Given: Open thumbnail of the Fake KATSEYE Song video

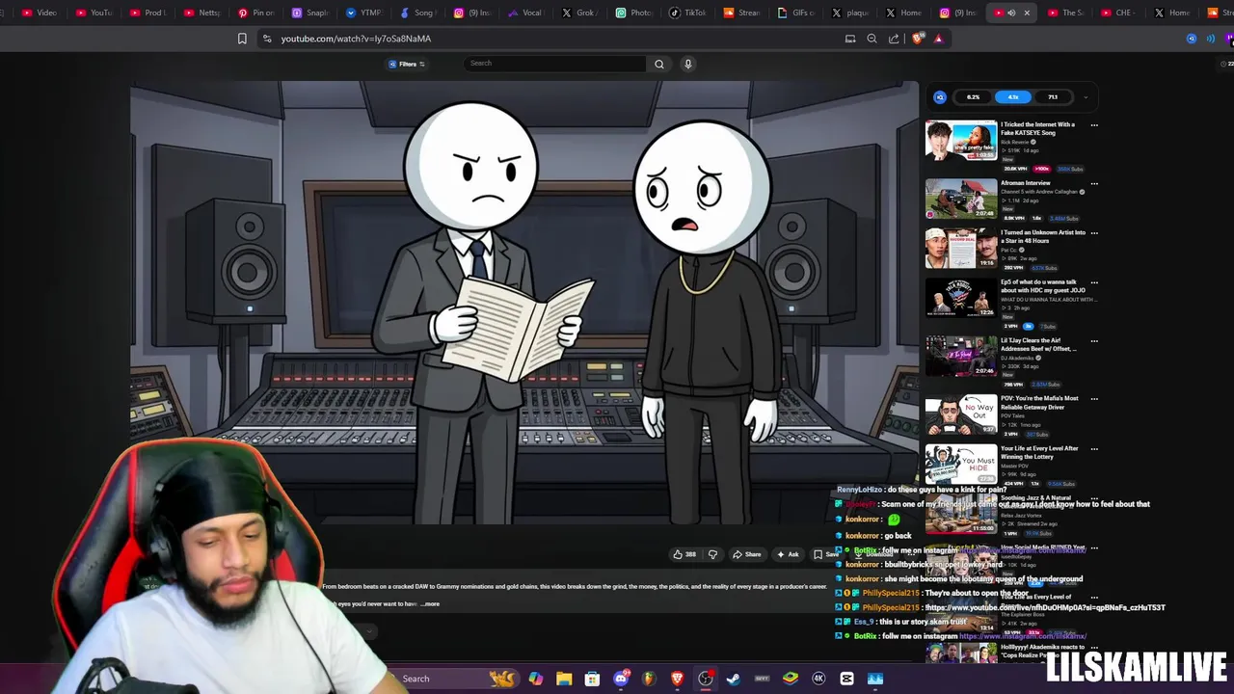Looking at the screenshot, I should point(961,140).
